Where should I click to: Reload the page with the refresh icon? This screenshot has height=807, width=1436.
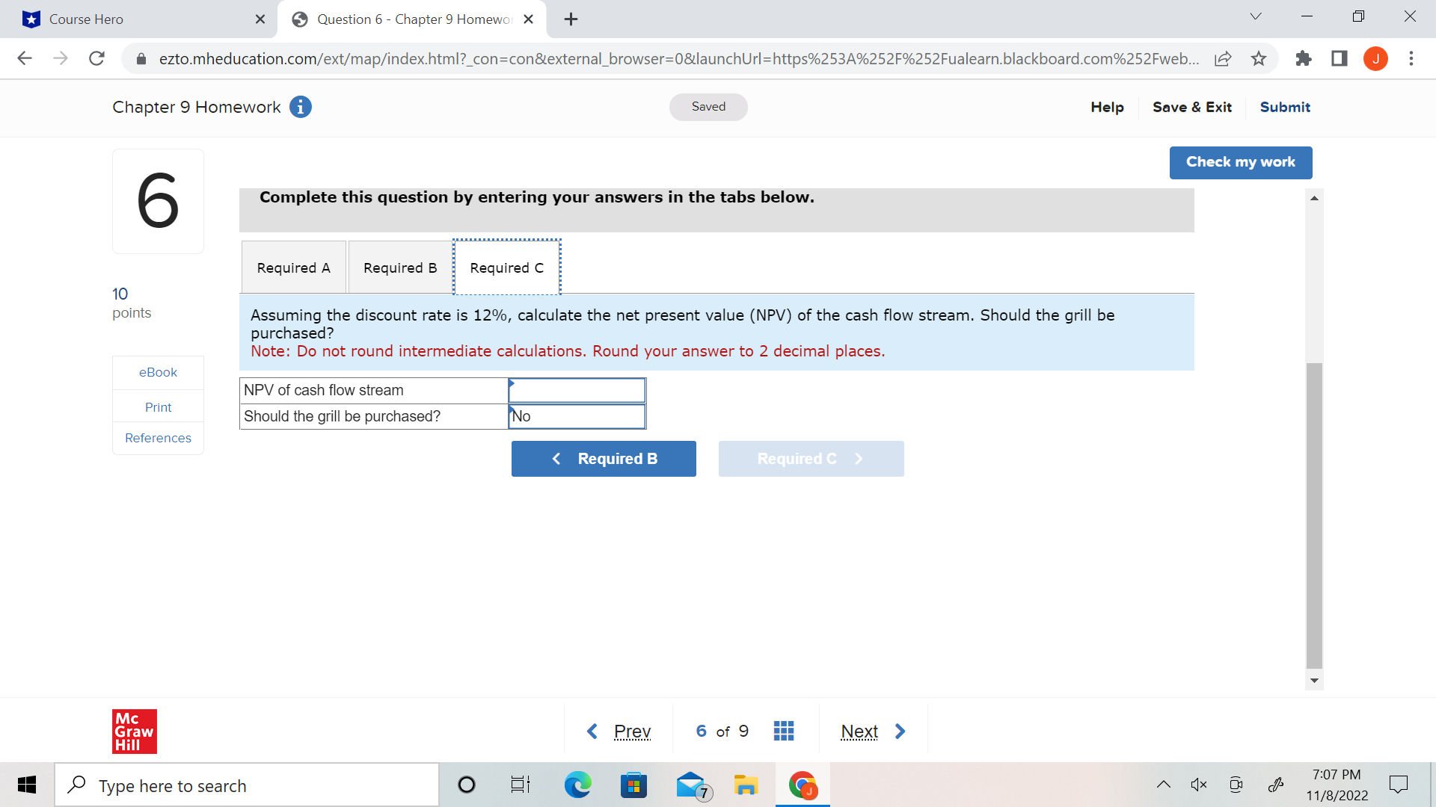tap(96, 58)
